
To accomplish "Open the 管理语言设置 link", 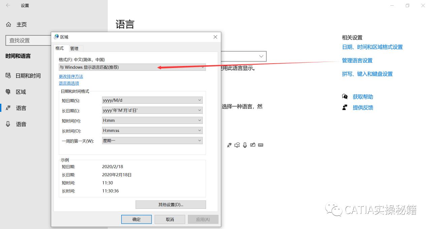I will [x=357, y=60].
